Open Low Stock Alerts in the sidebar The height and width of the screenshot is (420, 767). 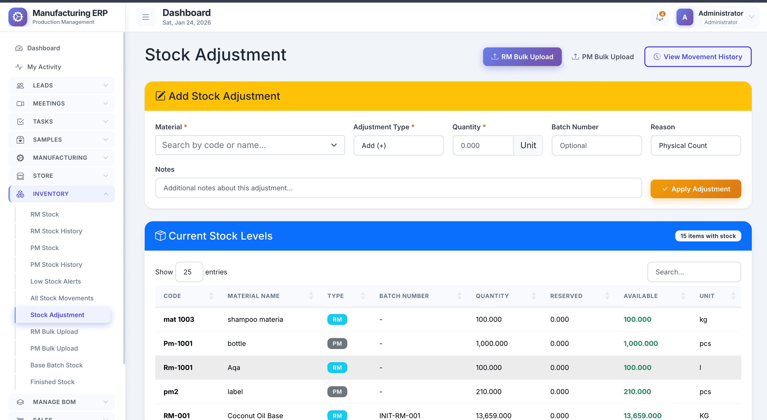(x=55, y=281)
